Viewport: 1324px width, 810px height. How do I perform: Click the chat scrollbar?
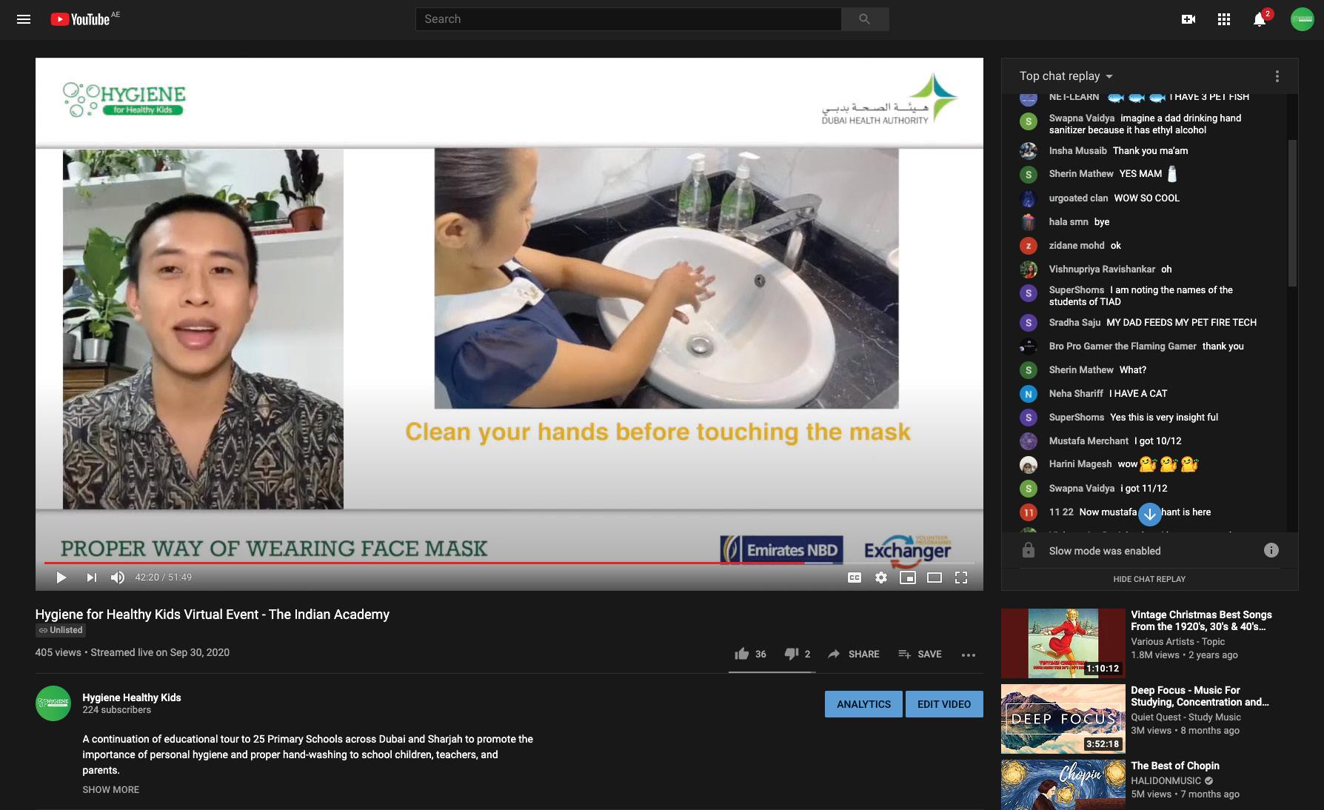1292,213
